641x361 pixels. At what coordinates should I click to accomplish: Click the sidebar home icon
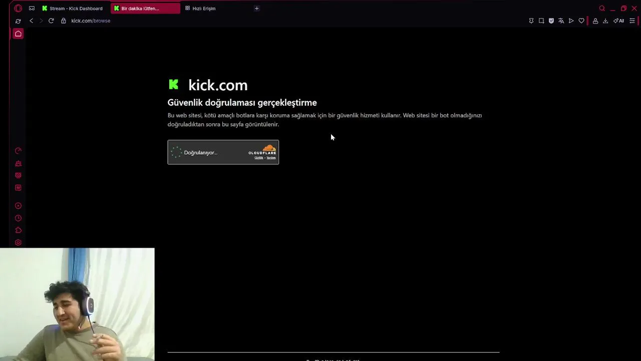18,34
